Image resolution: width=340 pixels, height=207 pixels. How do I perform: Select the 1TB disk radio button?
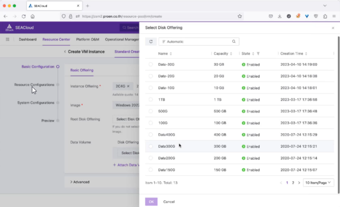[x=151, y=99]
